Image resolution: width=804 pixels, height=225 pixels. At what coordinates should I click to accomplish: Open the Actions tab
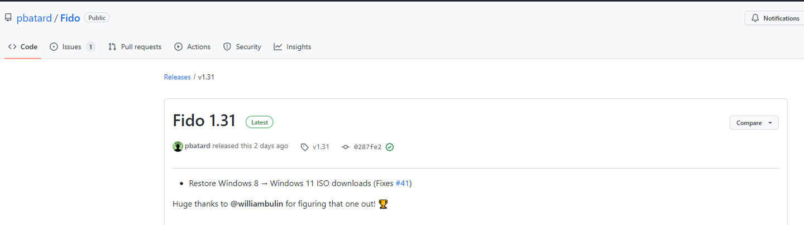click(x=193, y=47)
